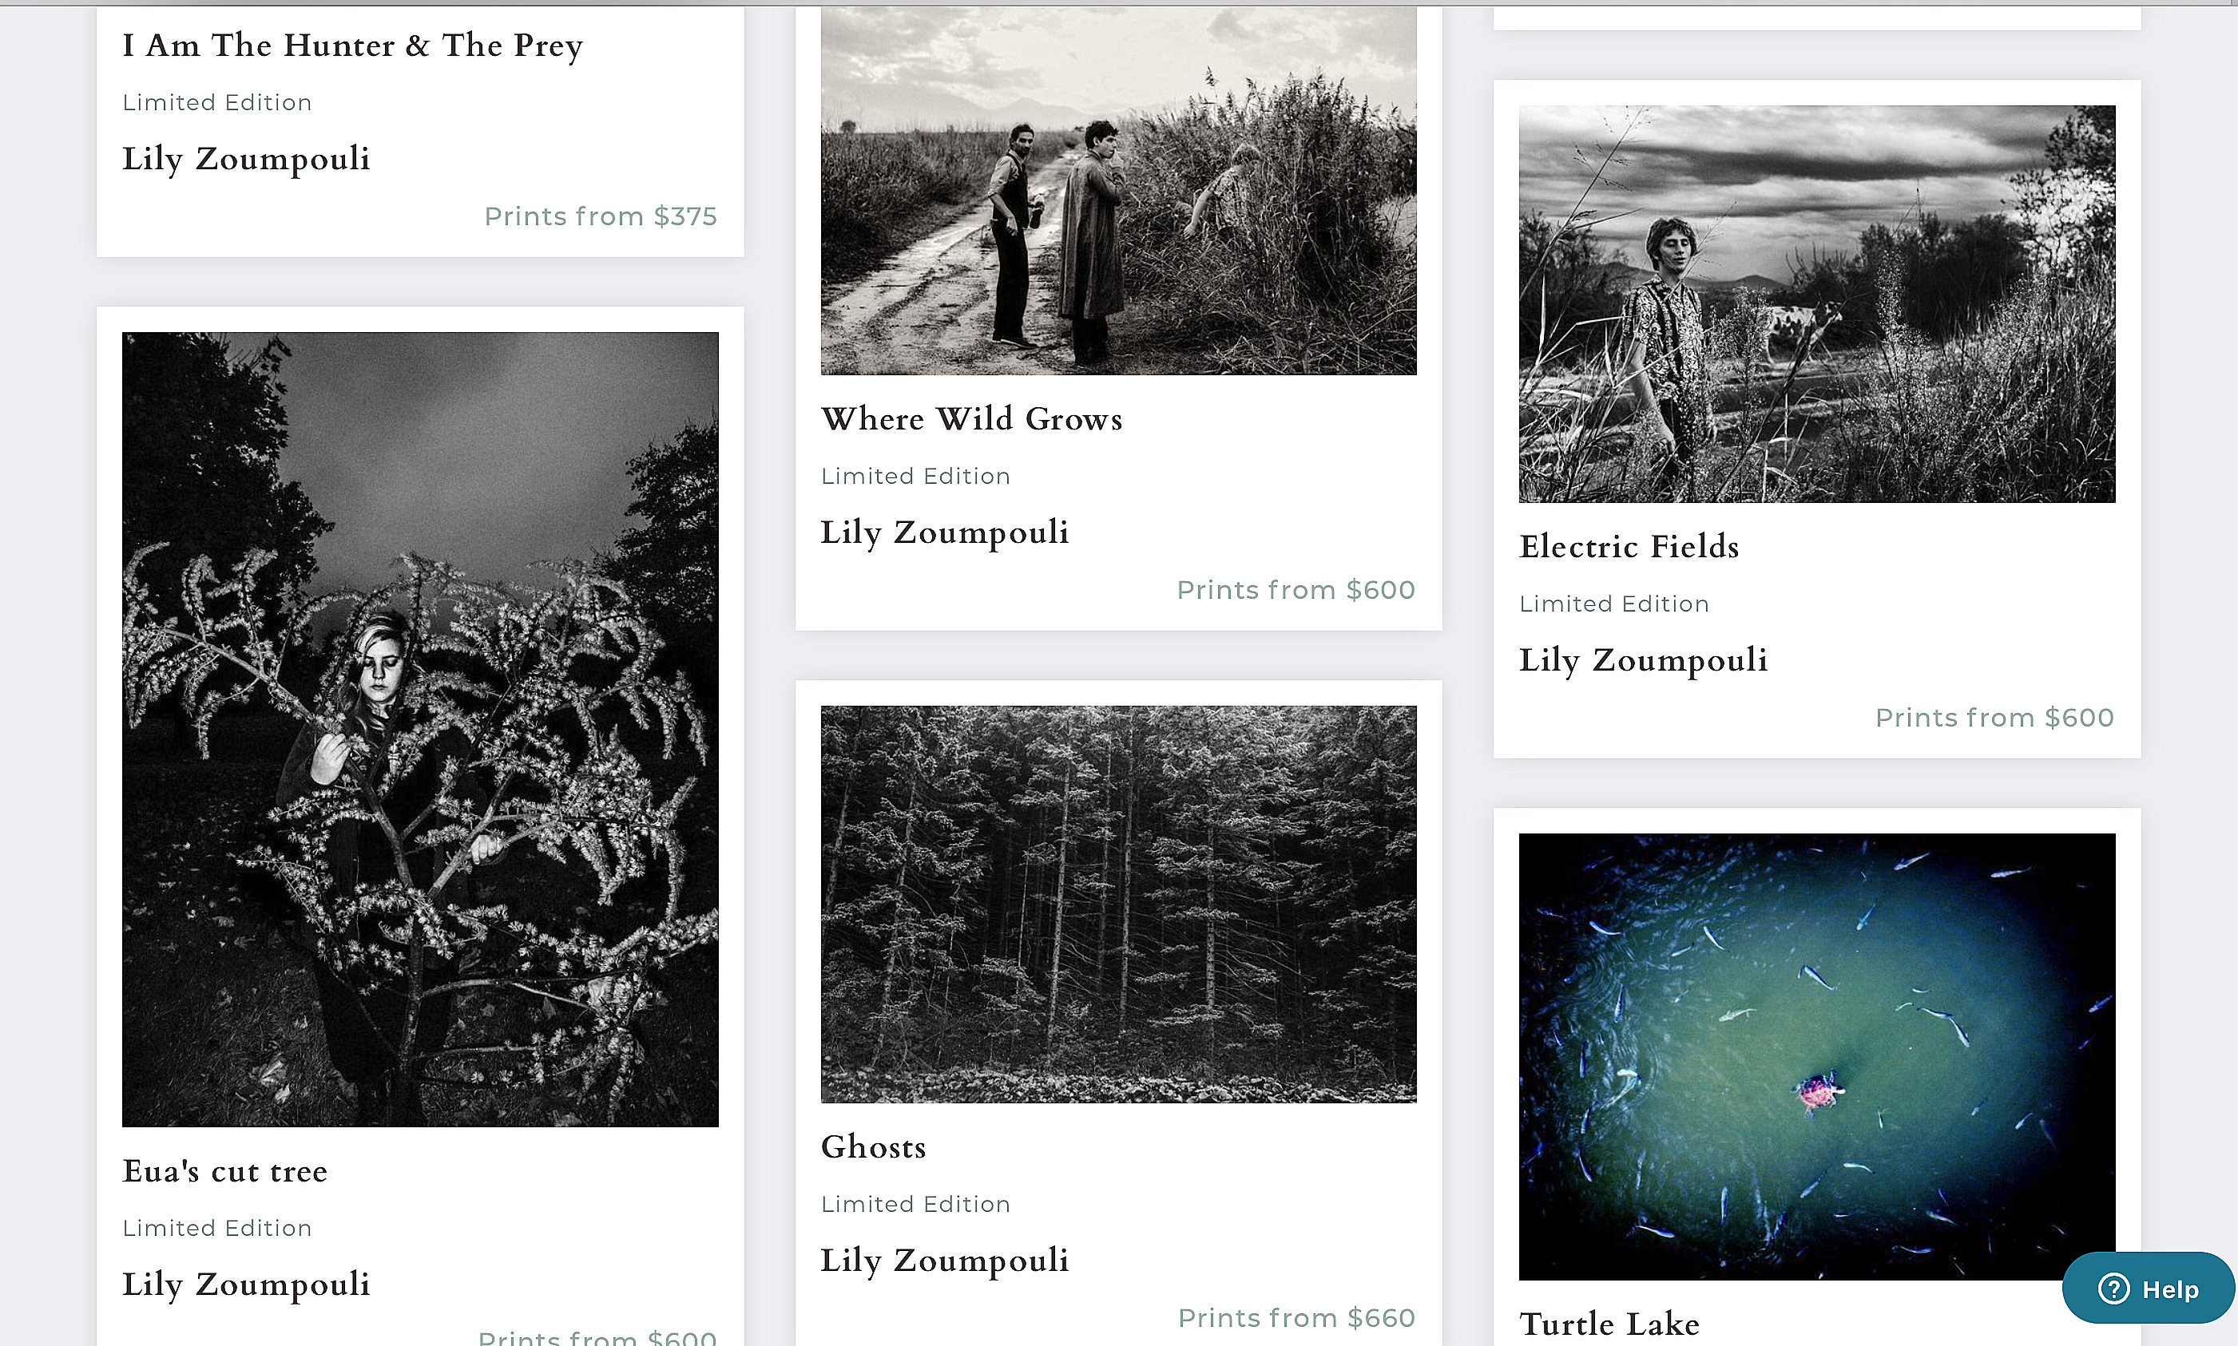Screen dimensions: 2238x1346
Task: Click Prints from $600 under Electric Fields
Action: [1995, 718]
